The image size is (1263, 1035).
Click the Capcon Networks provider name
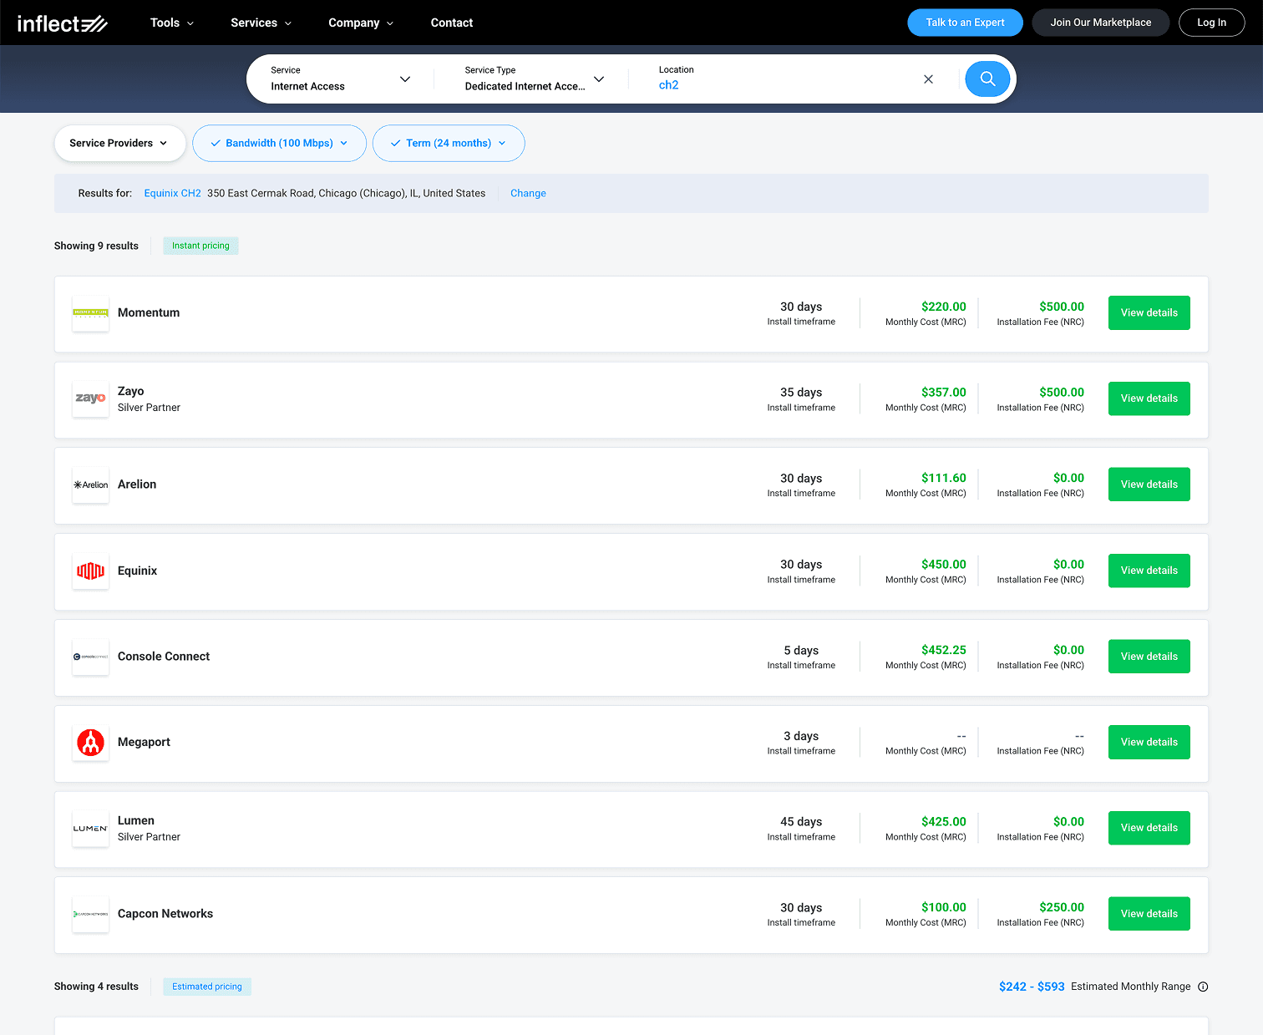click(165, 914)
